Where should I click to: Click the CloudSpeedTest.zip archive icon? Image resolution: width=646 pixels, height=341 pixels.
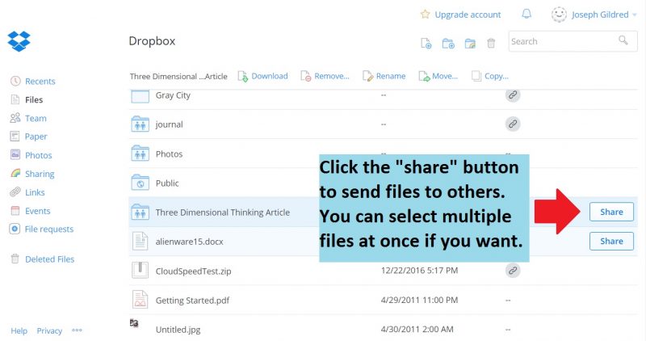point(140,271)
